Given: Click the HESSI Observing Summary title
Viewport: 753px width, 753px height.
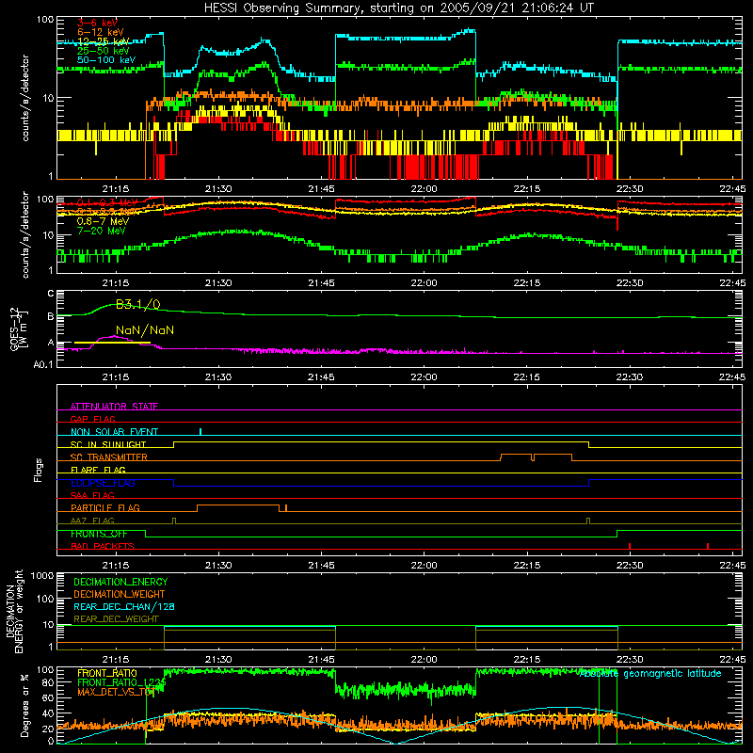Looking at the screenshot, I should point(398,8).
